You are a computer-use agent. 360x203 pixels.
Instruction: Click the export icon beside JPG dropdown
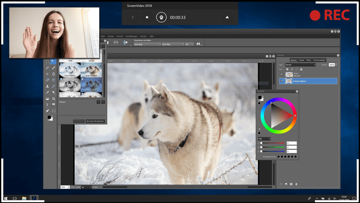(198, 44)
